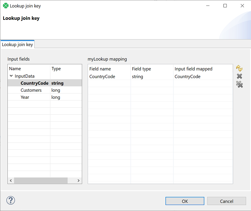Switch to the Lookup join key tab
Screen dimensions: 251x211
(17, 45)
